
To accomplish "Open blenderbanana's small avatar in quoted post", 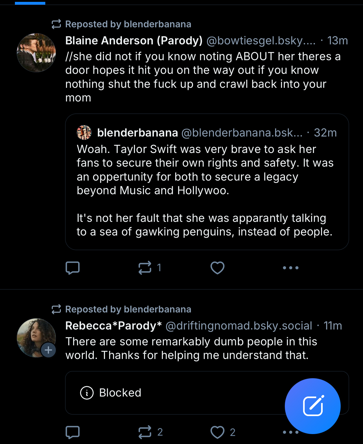I will click(84, 132).
